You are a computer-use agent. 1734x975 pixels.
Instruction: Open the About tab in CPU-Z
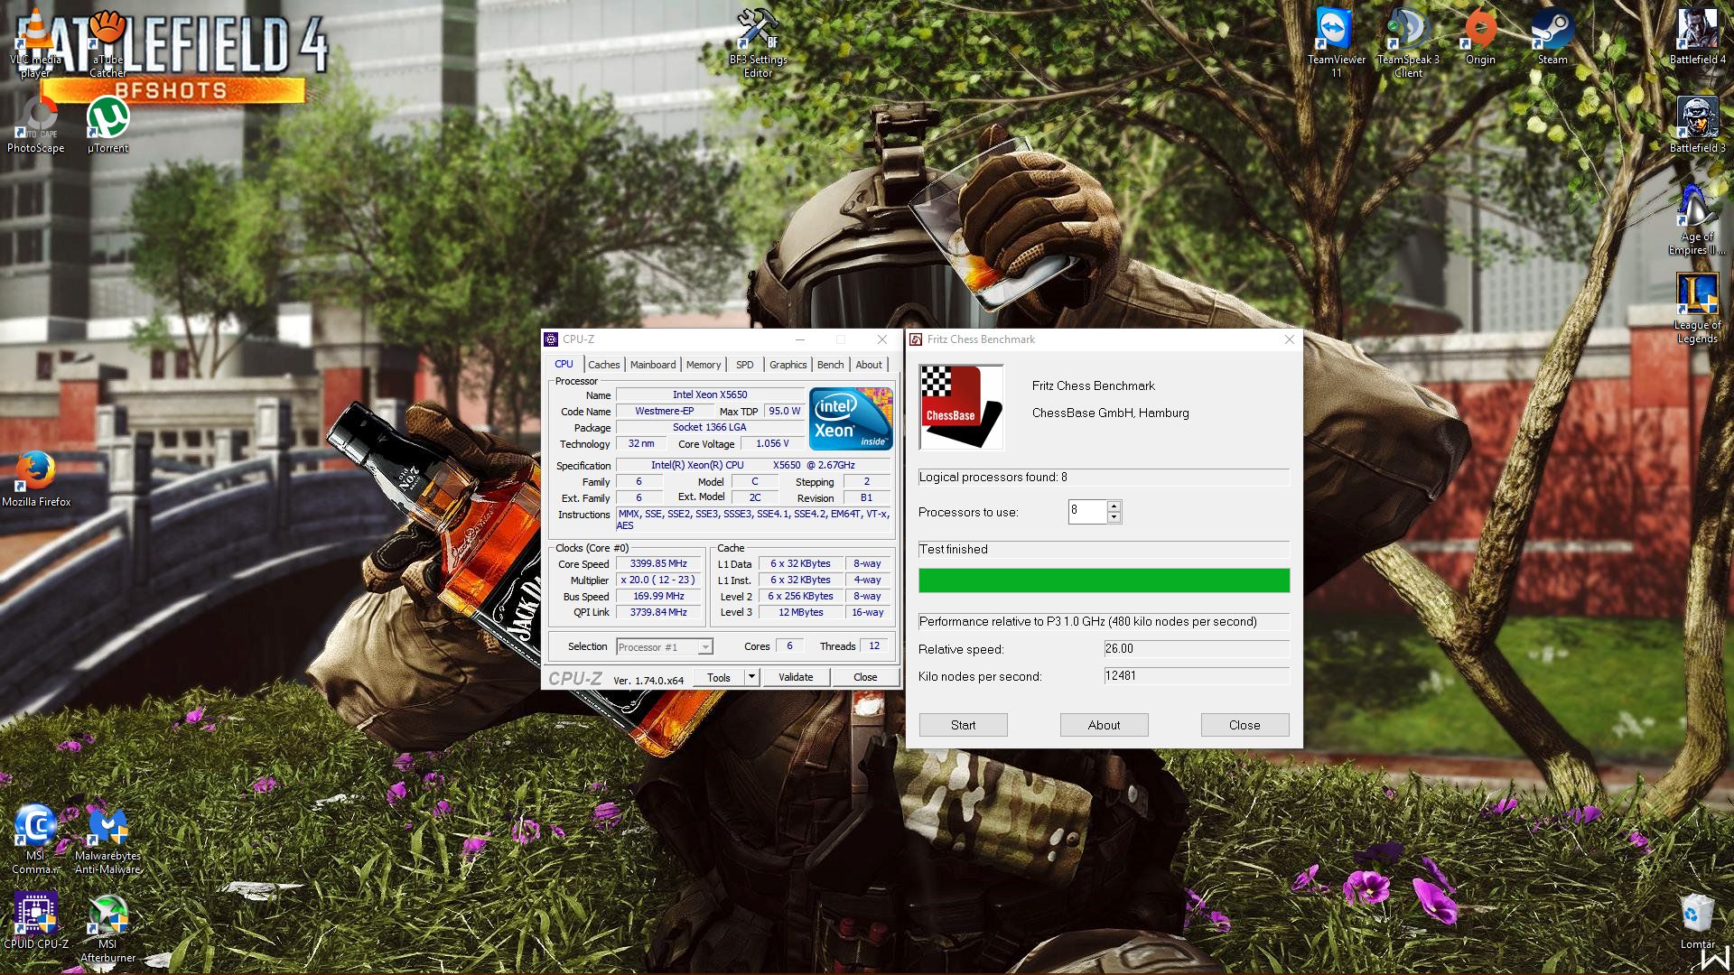[869, 365]
